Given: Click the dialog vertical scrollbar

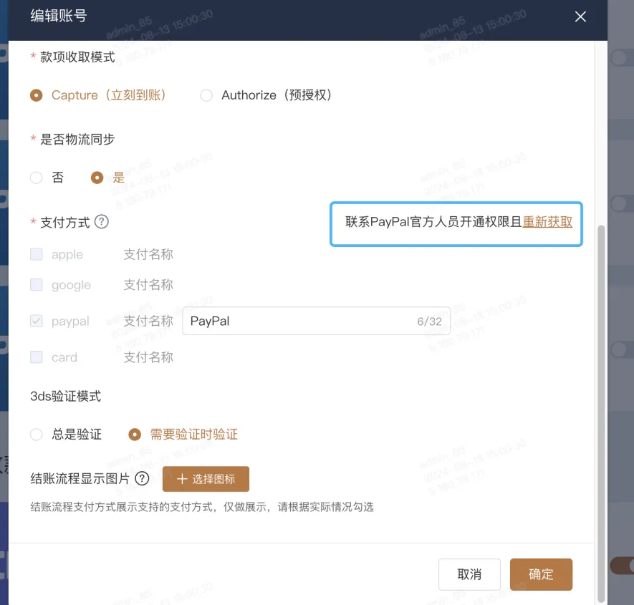Looking at the screenshot, I should 601,412.
